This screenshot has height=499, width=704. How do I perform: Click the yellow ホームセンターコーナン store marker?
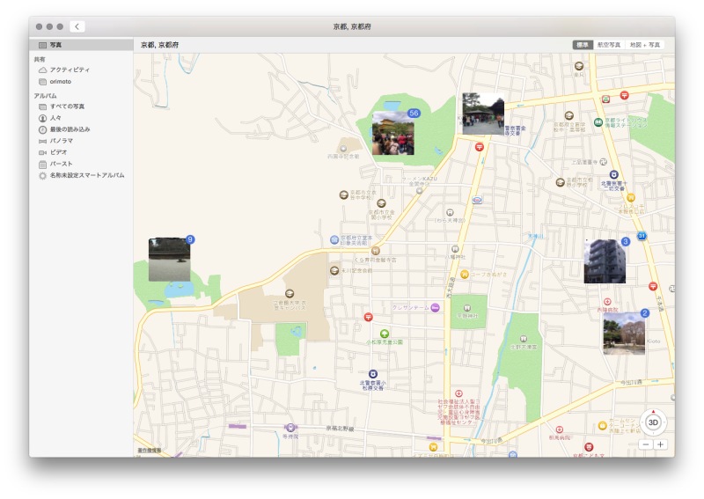(x=603, y=425)
